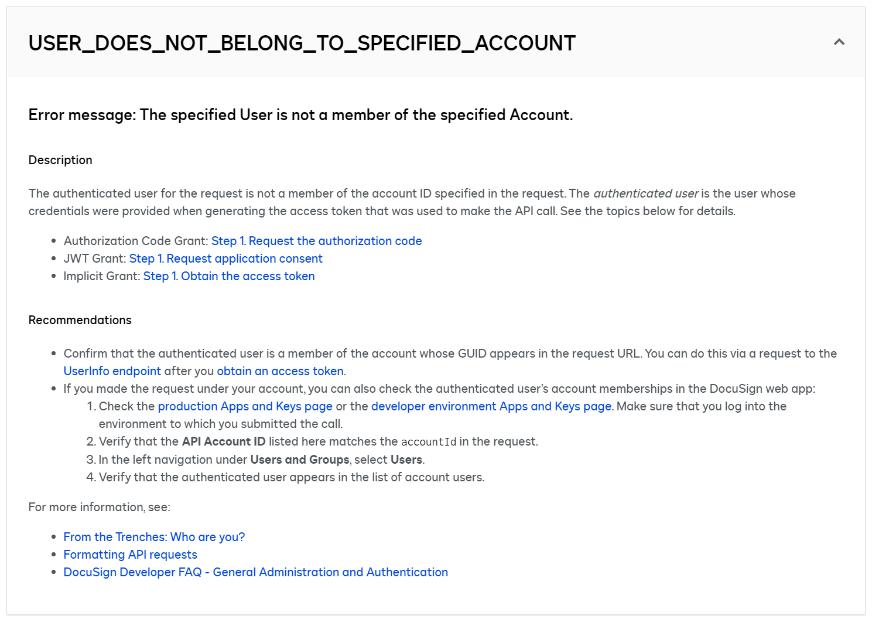Image resolution: width=872 pixels, height=622 pixels.
Task: Collapse the error section with the chevron
Action: 839,42
